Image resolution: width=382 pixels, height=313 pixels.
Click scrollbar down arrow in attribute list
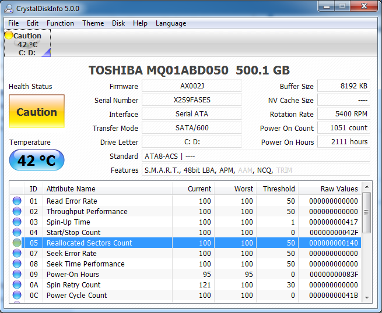click(366, 297)
